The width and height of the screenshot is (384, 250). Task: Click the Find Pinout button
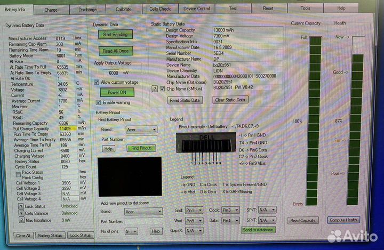tap(141, 148)
